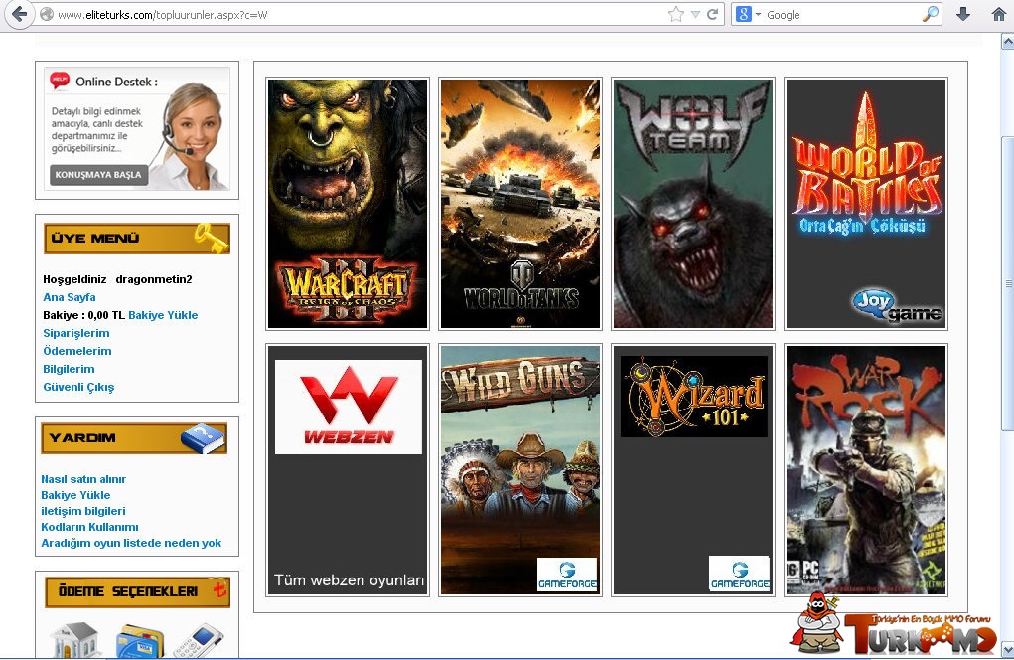Bookmark this page with the star icon
1014x660 pixels.
[675, 14]
